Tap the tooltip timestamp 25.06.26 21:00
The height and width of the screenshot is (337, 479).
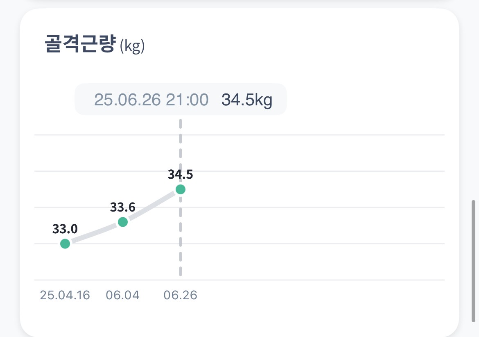click(151, 100)
